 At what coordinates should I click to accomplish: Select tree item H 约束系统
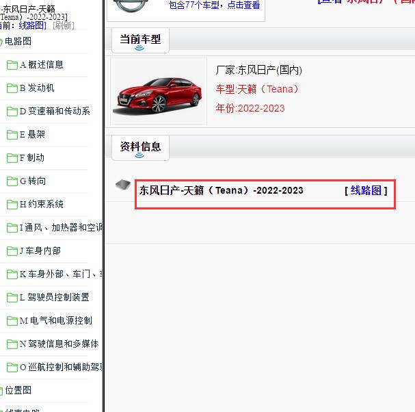pos(42,204)
